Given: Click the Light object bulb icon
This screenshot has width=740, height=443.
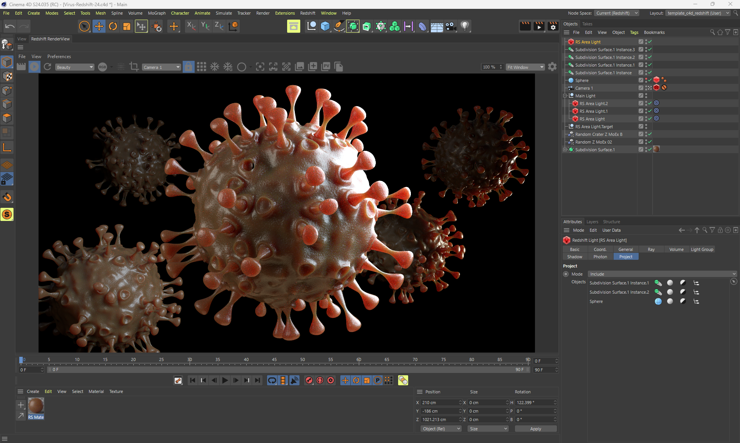Looking at the screenshot, I should [x=465, y=26].
